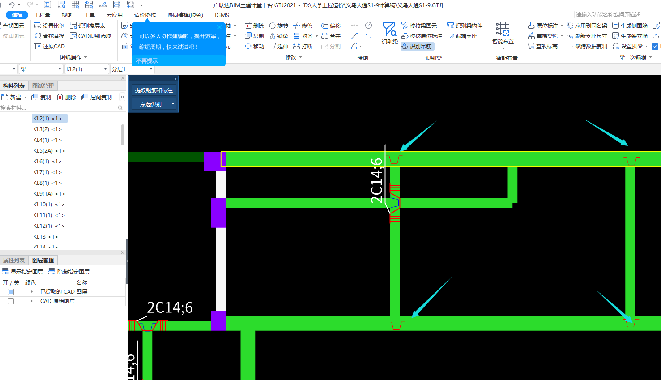Click 查找图元 find element

point(13,26)
